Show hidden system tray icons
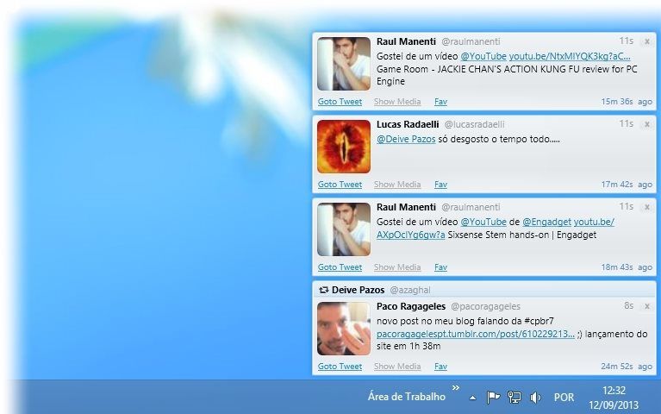Image resolution: width=661 pixels, height=414 pixels. 472,398
